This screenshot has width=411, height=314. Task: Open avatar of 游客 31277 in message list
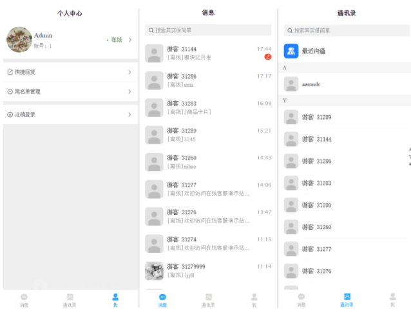coord(154,189)
